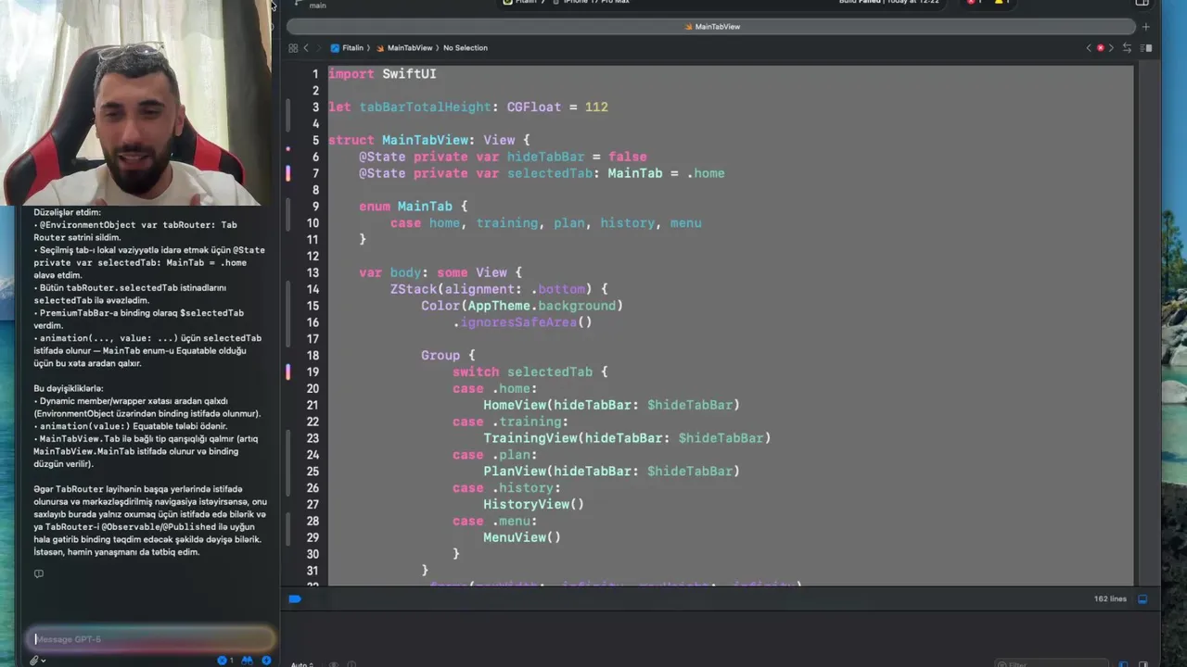Click the red error issue indicator

pos(1100,48)
